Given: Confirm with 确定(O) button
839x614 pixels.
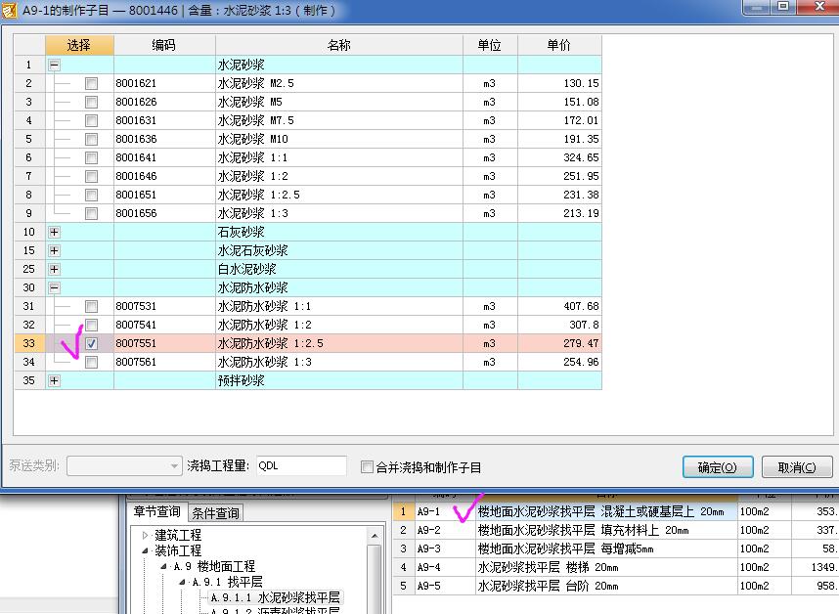Looking at the screenshot, I should tap(718, 467).
